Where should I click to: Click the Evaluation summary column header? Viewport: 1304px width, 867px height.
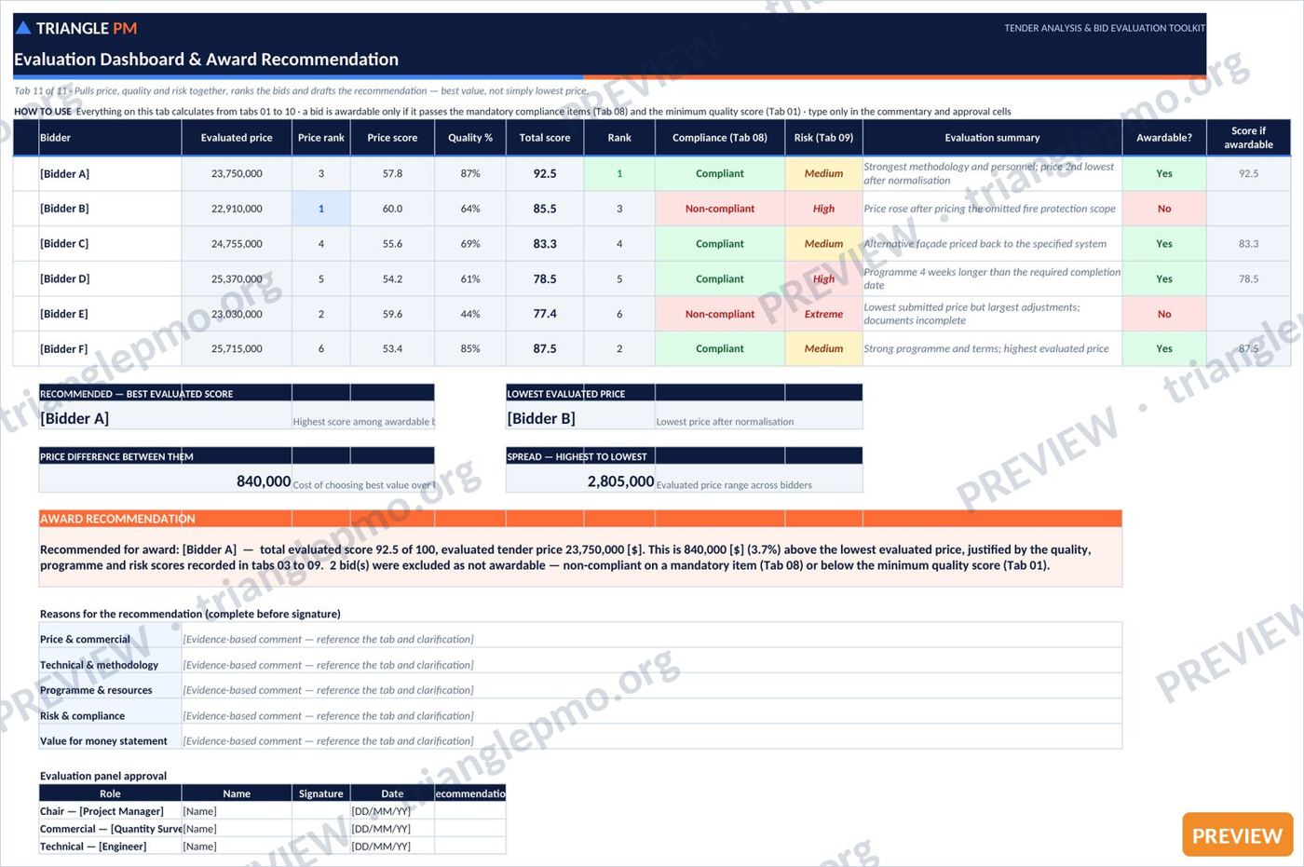[992, 138]
